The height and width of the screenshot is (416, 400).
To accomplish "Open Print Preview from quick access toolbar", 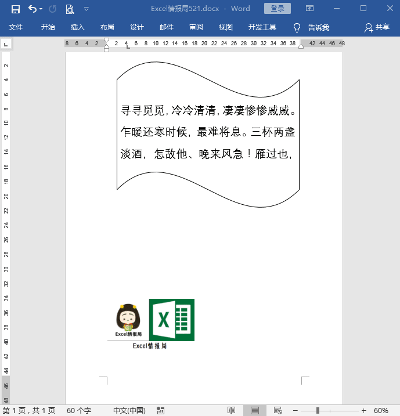I will (x=70, y=9).
